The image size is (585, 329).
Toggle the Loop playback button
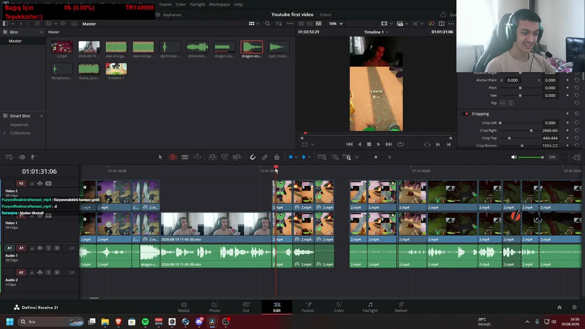point(400,144)
